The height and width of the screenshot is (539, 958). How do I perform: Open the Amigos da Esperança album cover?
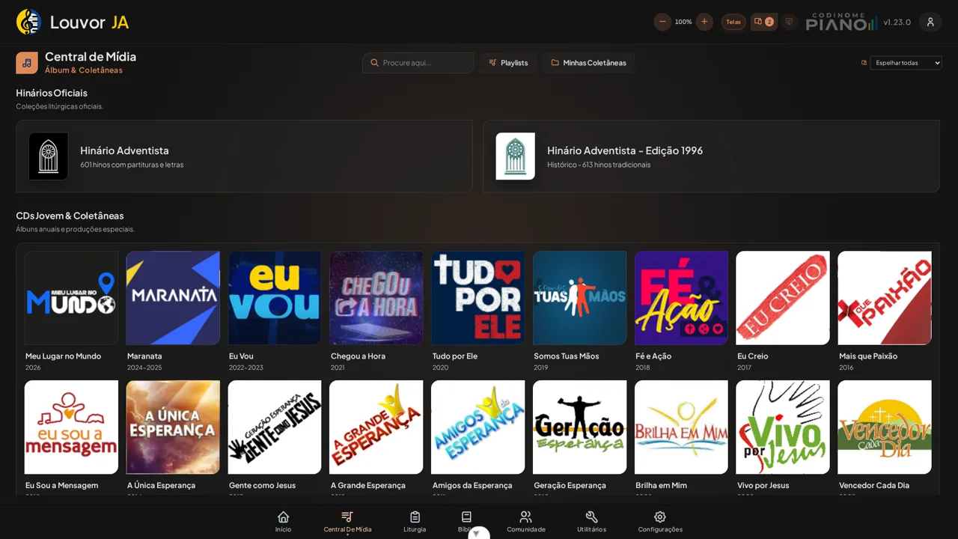coord(478,427)
